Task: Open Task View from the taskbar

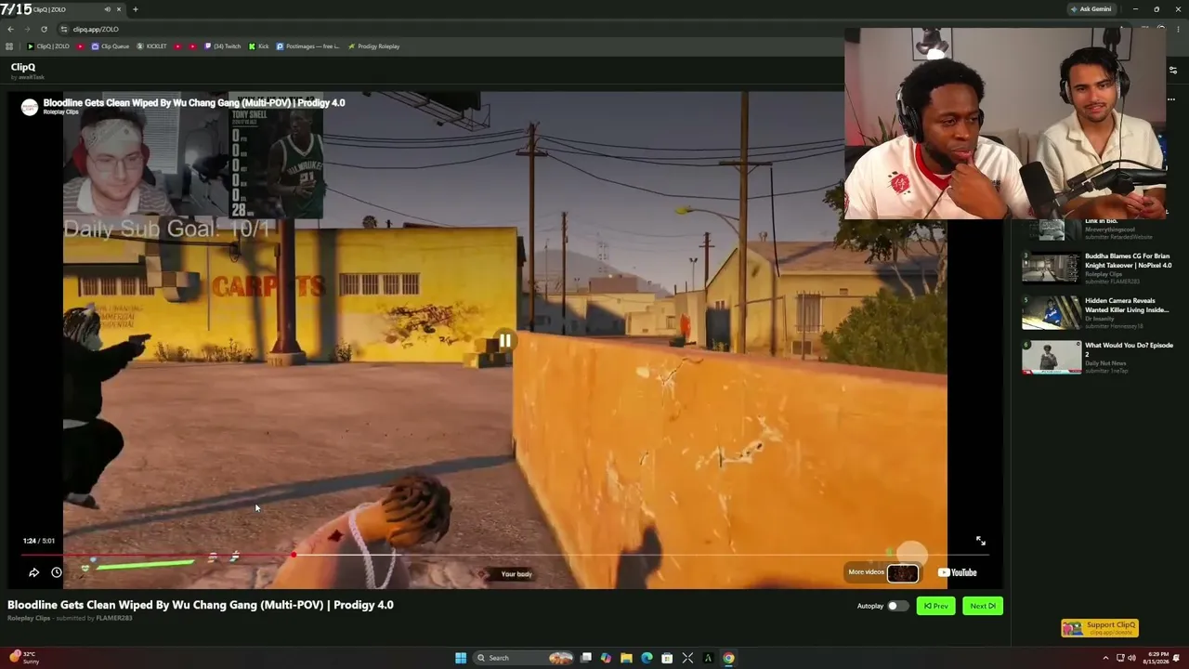Action: (x=586, y=658)
